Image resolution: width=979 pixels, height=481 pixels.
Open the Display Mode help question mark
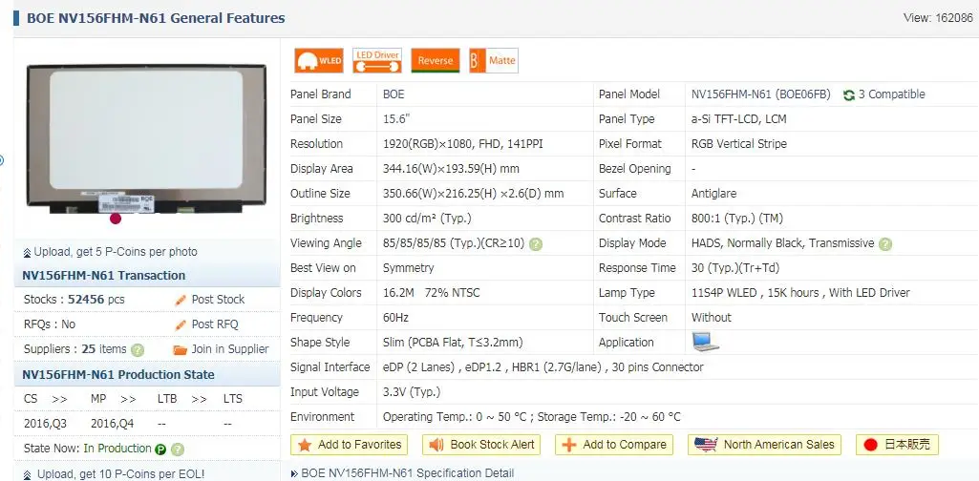[x=885, y=244]
